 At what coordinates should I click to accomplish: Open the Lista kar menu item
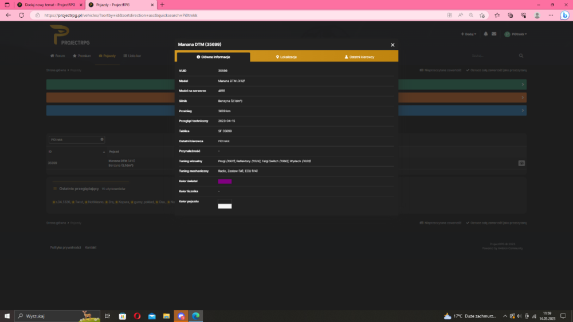132,56
